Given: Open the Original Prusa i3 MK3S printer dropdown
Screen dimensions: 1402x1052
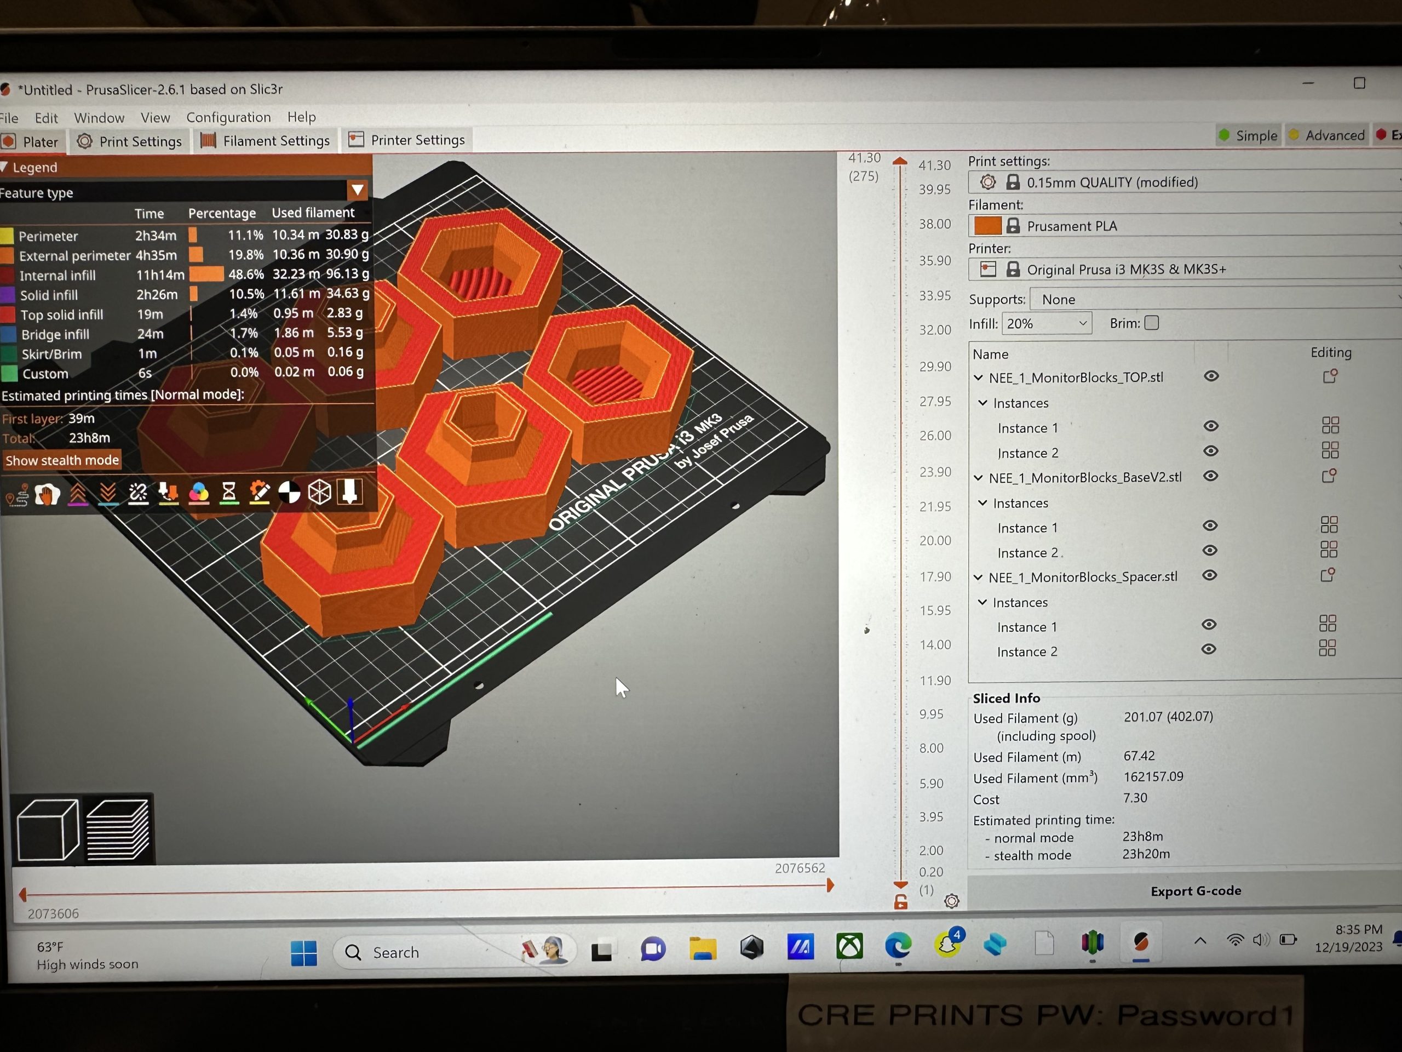Looking at the screenshot, I should (x=1185, y=269).
